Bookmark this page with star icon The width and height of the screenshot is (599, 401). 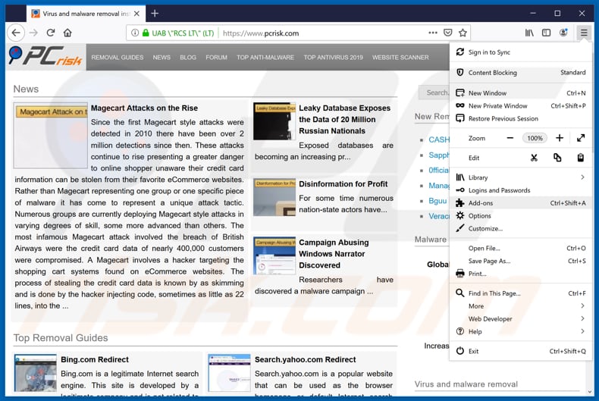click(463, 33)
